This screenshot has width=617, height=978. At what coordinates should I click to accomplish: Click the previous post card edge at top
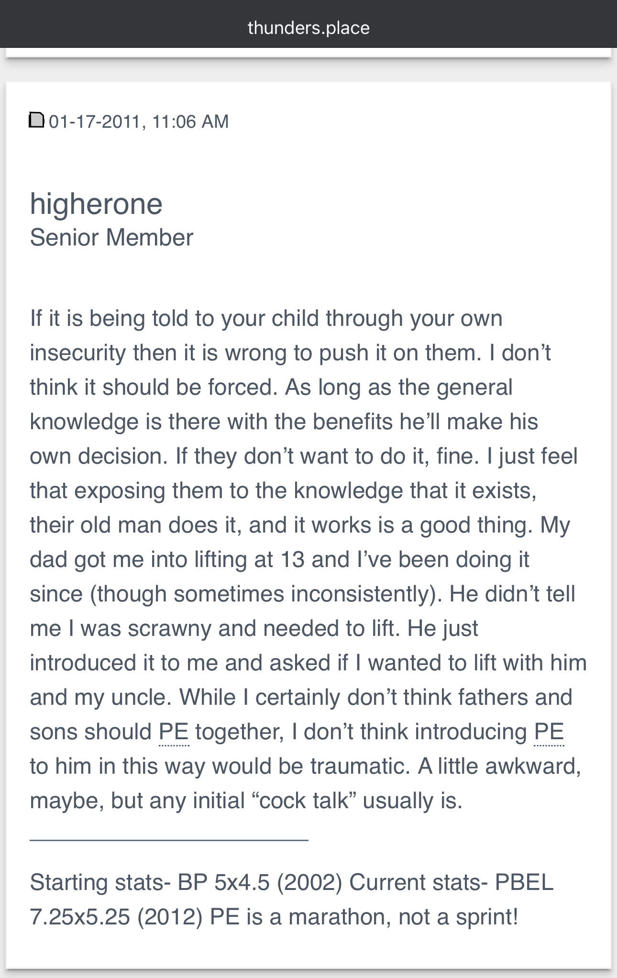click(308, 53)
